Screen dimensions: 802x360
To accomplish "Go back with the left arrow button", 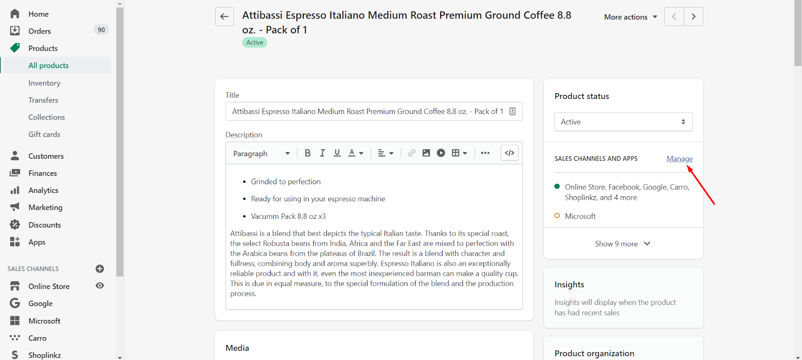I will [225, 17].
